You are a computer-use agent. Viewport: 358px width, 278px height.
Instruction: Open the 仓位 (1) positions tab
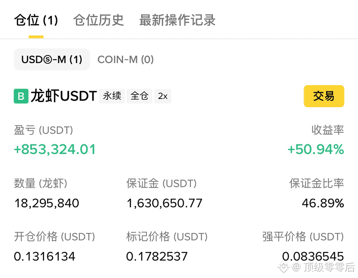36,20
